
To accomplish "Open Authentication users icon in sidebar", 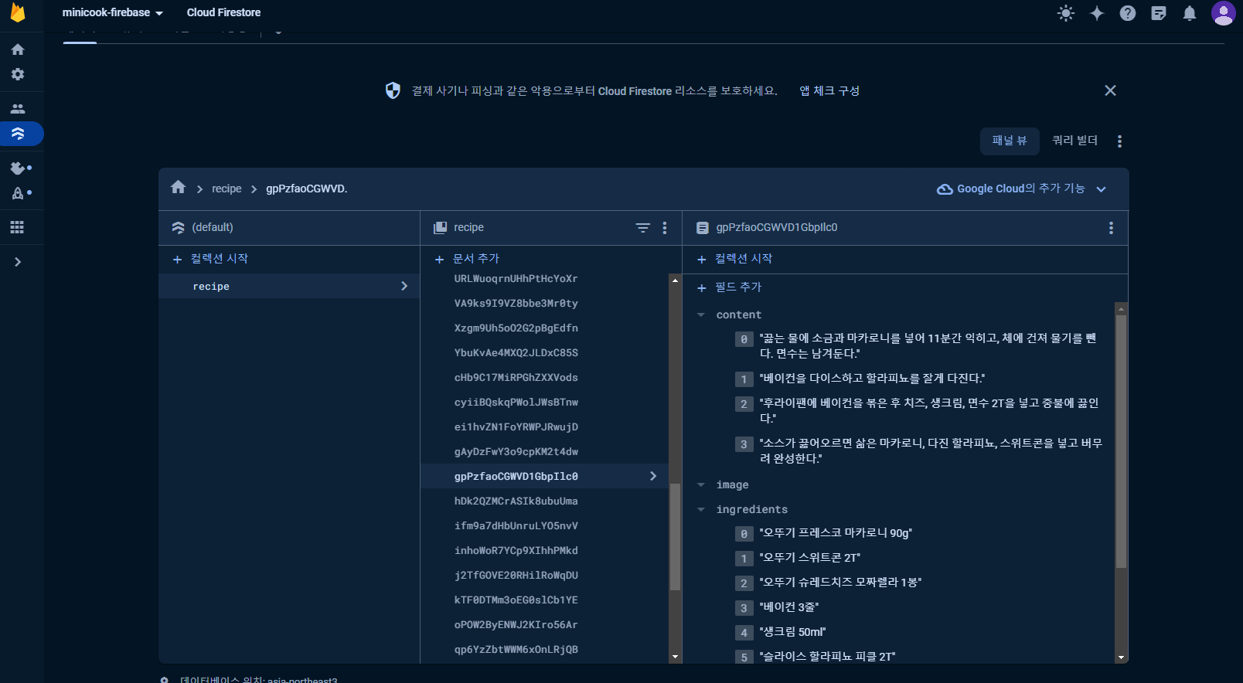I will point(18,109).
